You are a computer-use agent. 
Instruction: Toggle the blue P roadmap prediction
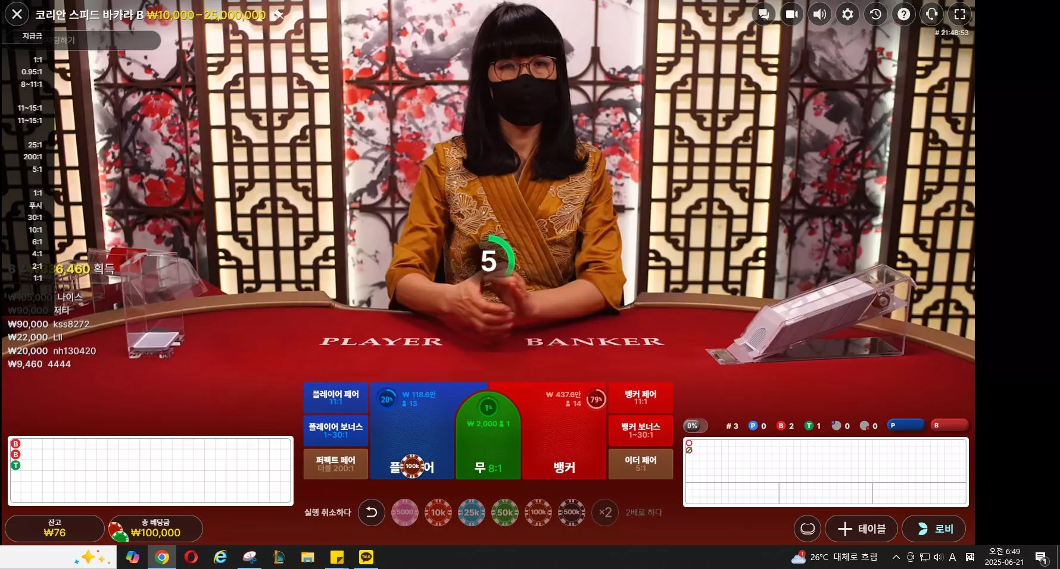click(x=905, y=425)
